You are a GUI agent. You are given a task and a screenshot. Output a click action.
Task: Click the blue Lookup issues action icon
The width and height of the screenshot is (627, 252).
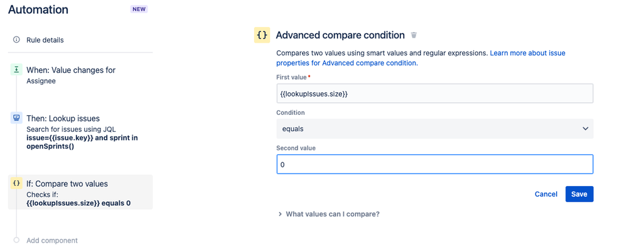[16, 118]
